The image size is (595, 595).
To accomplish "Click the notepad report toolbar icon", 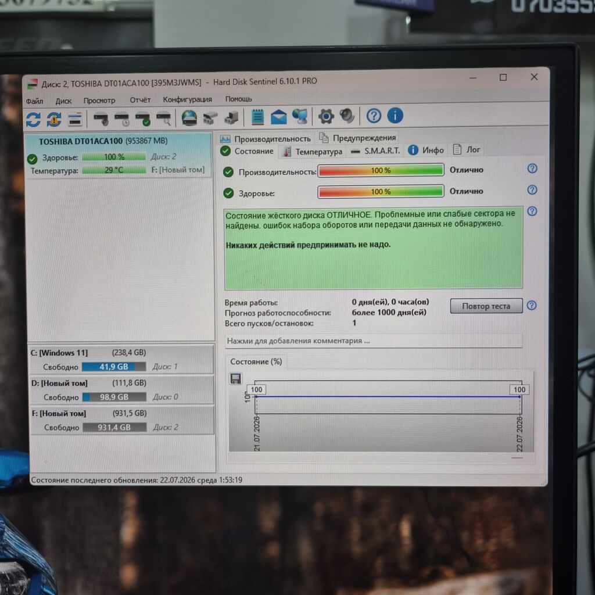I will (257, 117).
